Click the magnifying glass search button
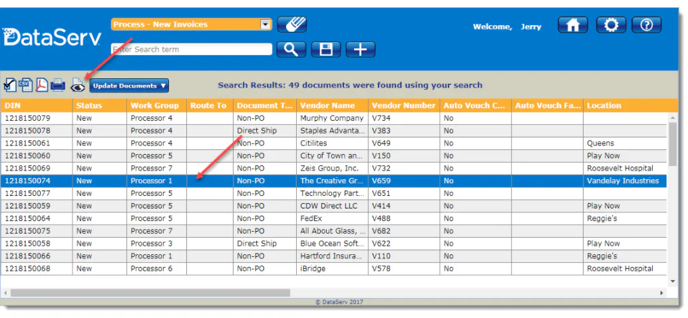The height and width of the screenshot is (318, 688). pyautogui.click(x=291, y=50)
